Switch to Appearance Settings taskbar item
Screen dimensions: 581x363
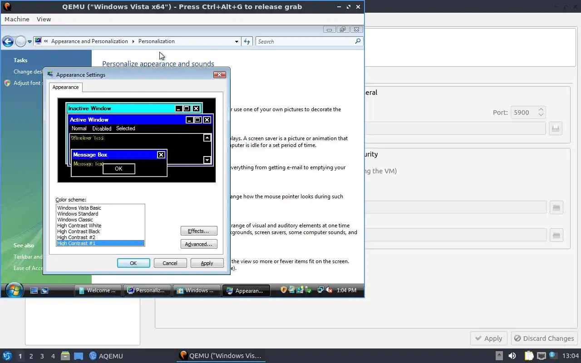point(246,290)
